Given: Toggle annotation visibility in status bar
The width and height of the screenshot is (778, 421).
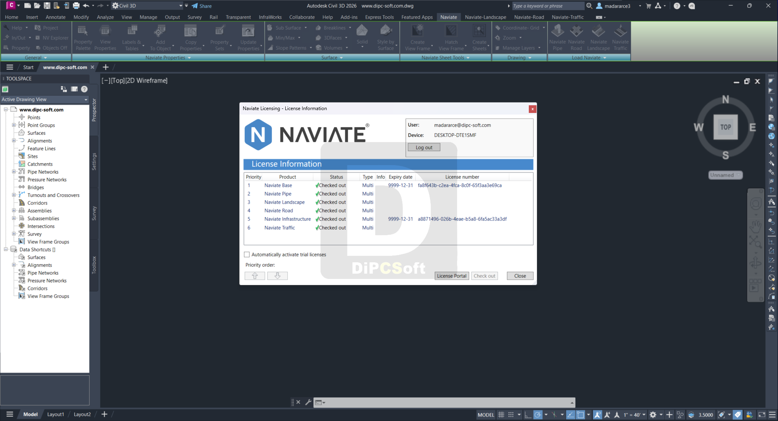Looking at the screenshot, I should pyautogui.click(x=598, y=415).
